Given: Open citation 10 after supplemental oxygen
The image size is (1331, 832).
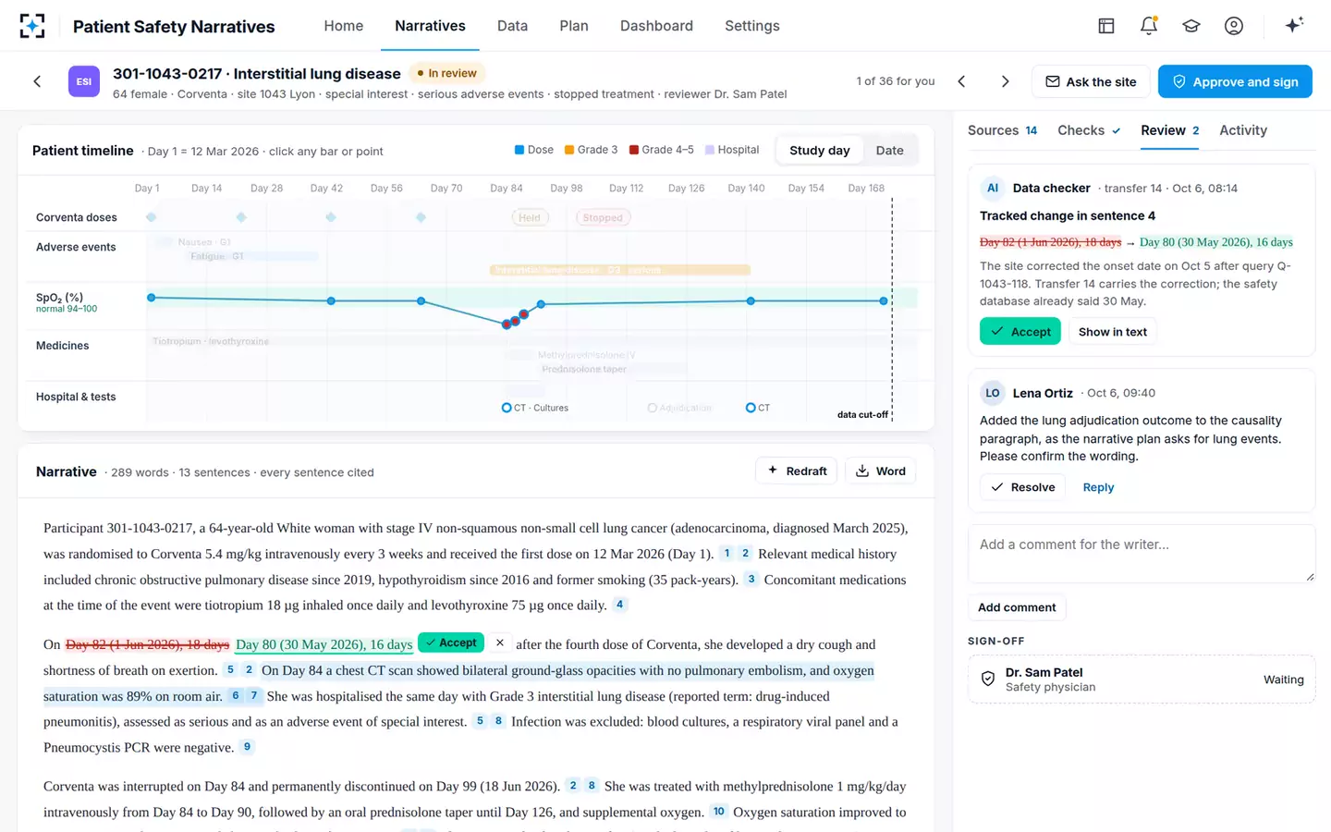Looking at the screenshot, I should [x=719, y=812].
